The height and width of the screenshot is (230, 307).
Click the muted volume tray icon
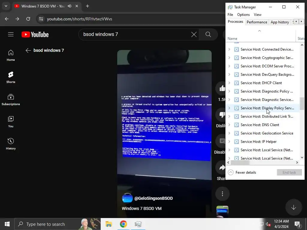tap(268, 224)
